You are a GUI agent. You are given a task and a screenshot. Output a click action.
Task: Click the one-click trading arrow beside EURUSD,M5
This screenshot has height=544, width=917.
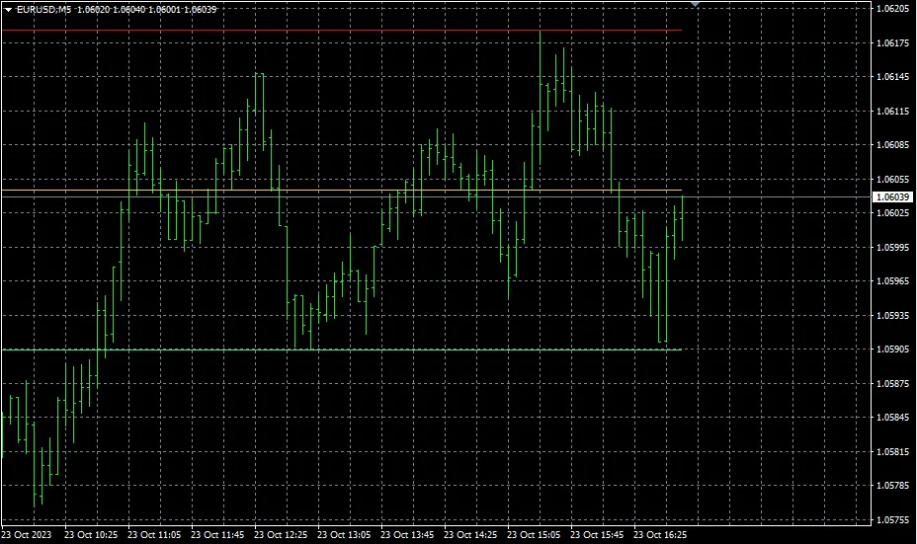click(x=8, y=9)
